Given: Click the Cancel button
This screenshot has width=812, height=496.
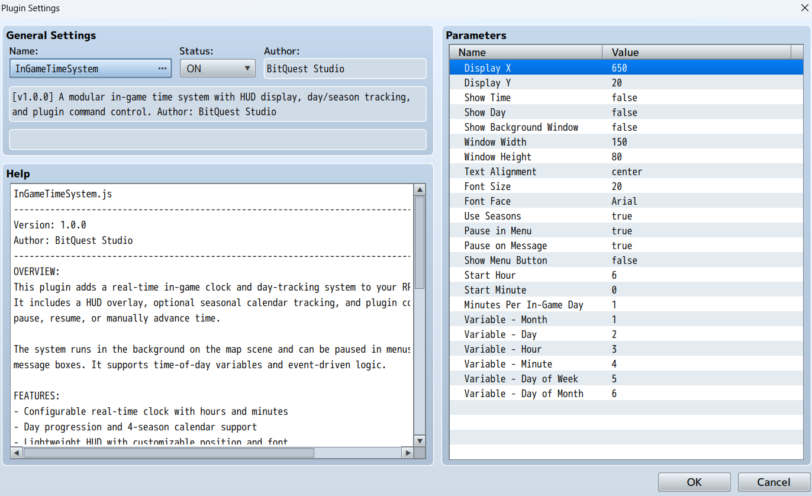Looking at the screenshot, I should tap(774, 482).
